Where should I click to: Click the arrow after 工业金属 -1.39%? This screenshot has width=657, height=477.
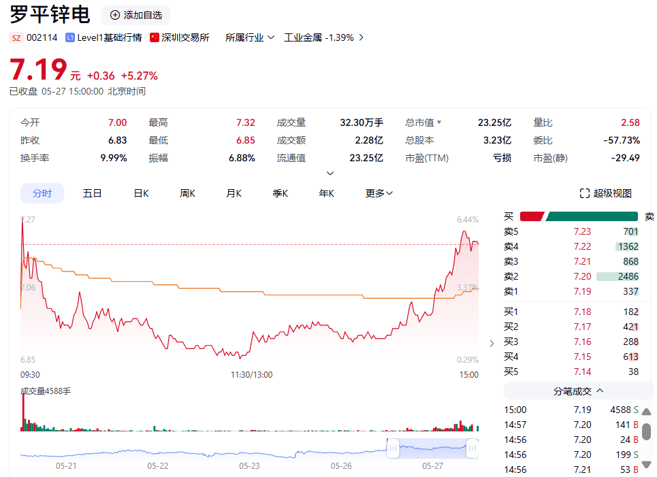click(361, 37)
